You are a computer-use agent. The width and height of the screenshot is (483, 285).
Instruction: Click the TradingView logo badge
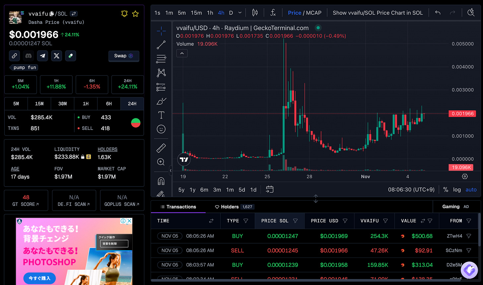coord(184,159)
